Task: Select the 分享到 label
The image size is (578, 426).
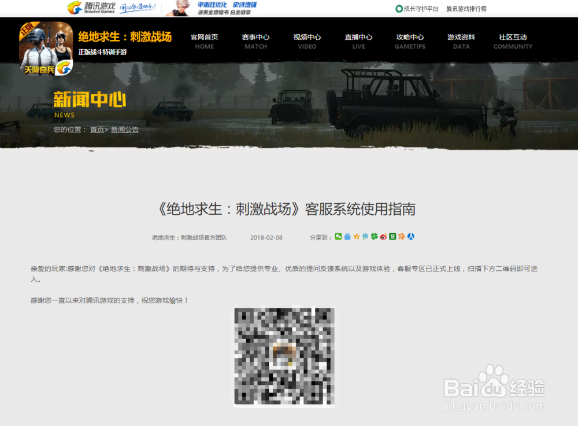Action: click(x=320, y=238)
